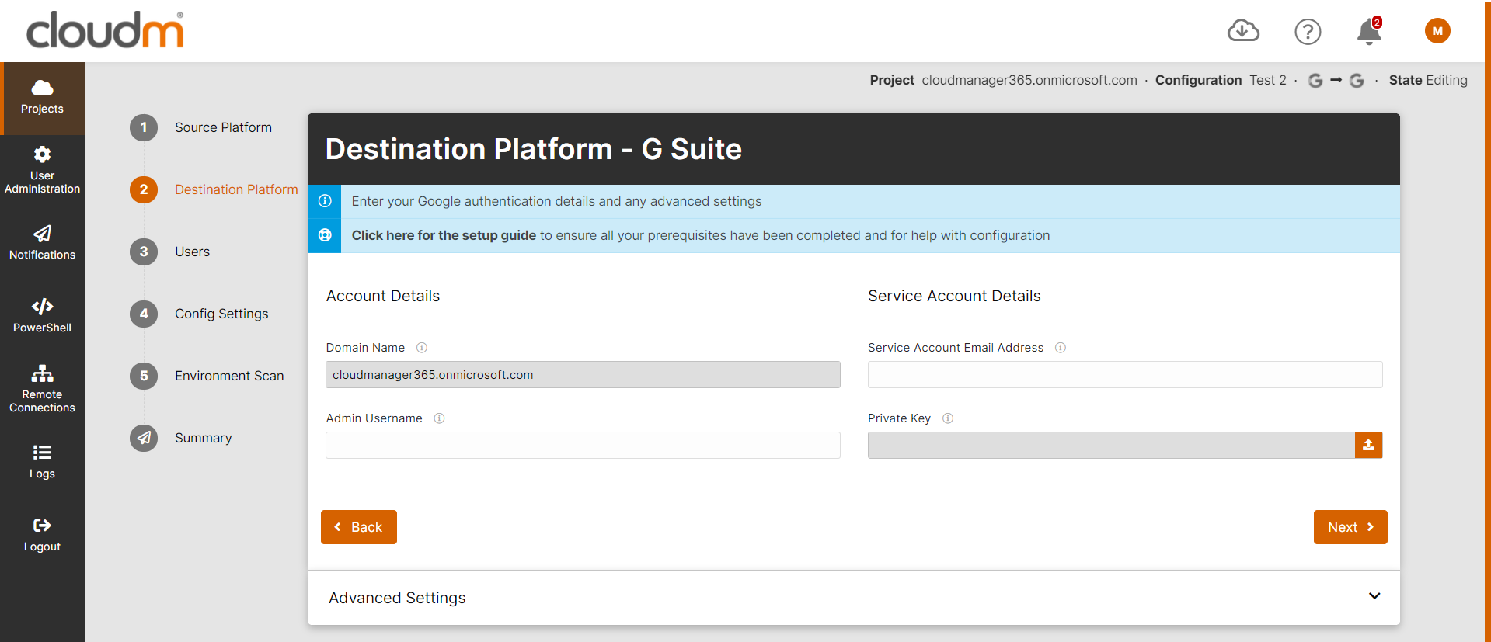This screenshot has height=642, width=1491.
Task: Click the Private Key upload button
Action: (x=1368, y=445)
